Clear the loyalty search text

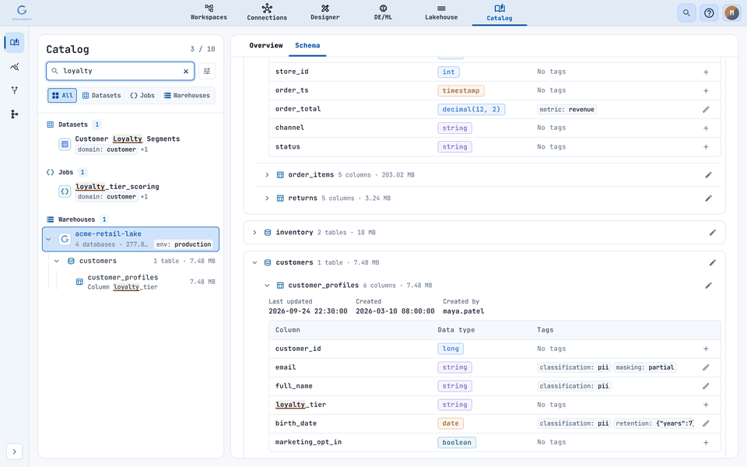pyautogui.click(x=186, y=71)
